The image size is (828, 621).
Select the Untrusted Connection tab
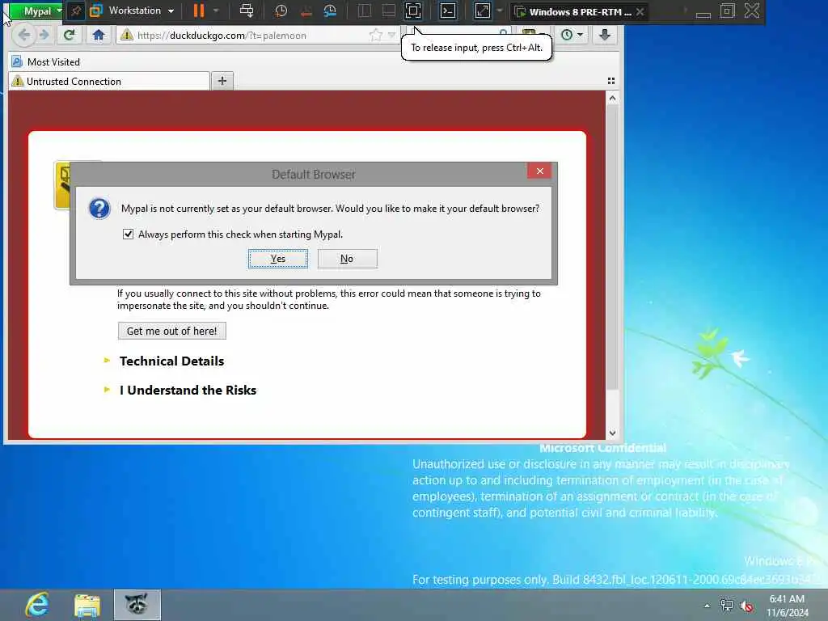click(x=109, y=82)
